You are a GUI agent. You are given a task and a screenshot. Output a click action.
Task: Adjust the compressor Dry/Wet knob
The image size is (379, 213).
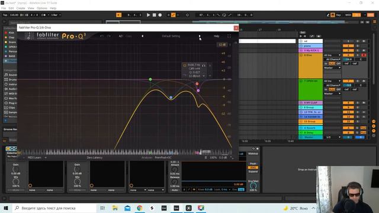point(253,186)
